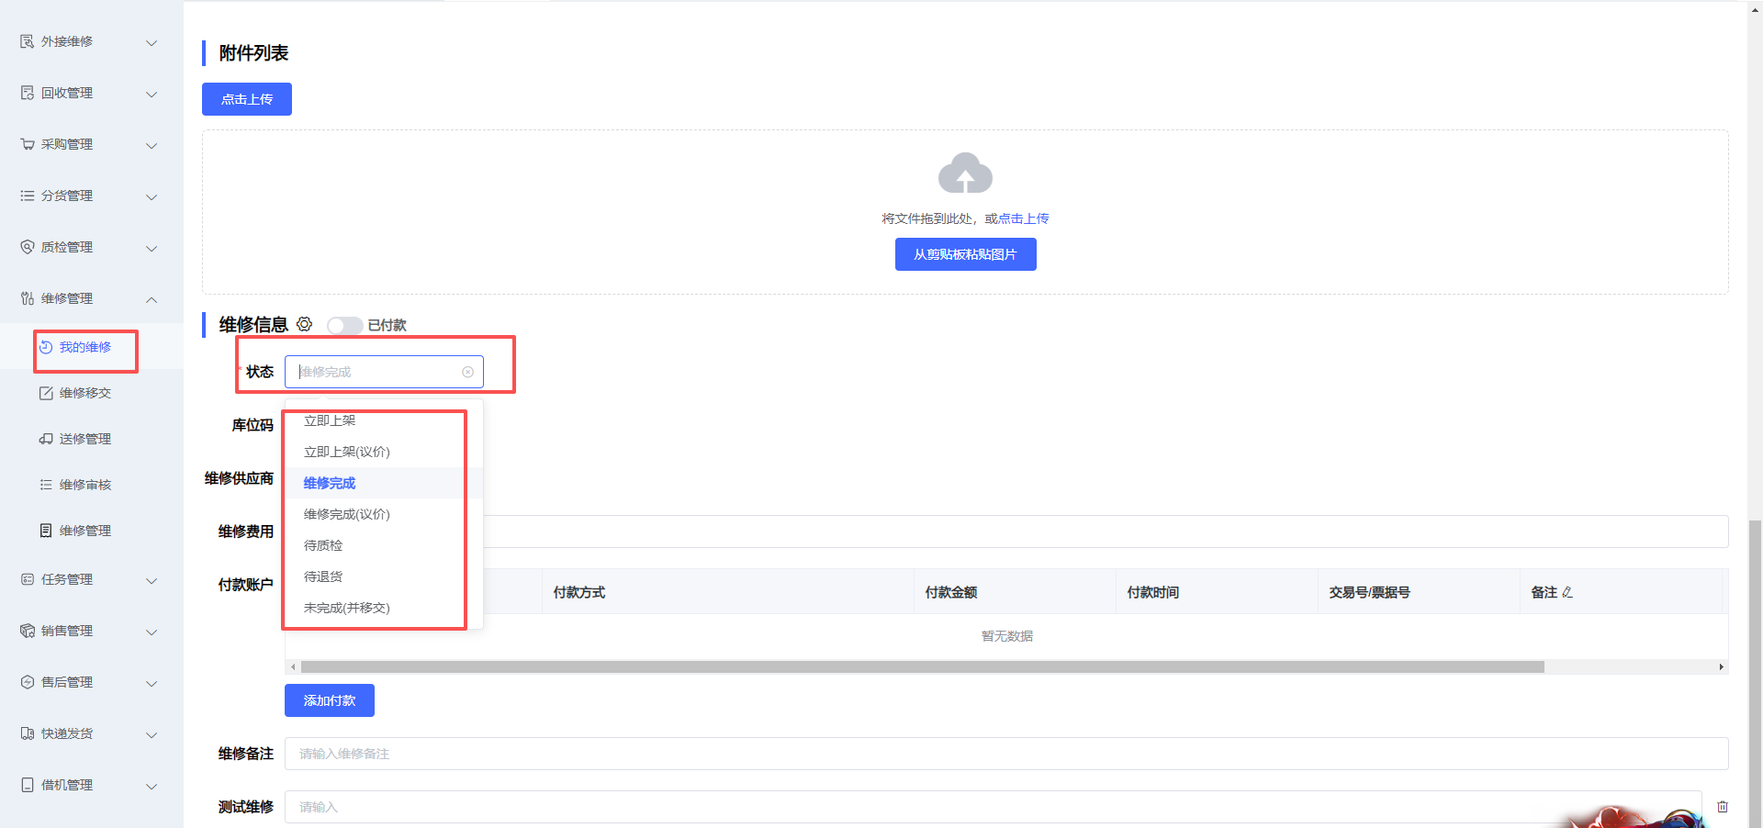The image size is (1763, 828).
Task: Click the trash icon beside 测试维修 field
Action: (x=1723, y=807)
